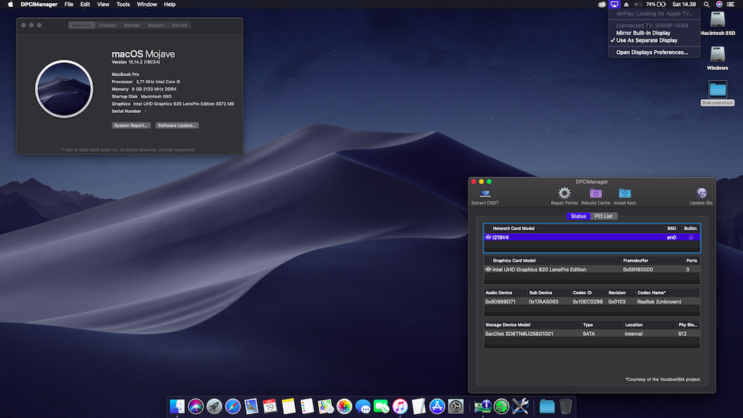
Task: Click Graphics Card Model column header
Action: [514, 261]
